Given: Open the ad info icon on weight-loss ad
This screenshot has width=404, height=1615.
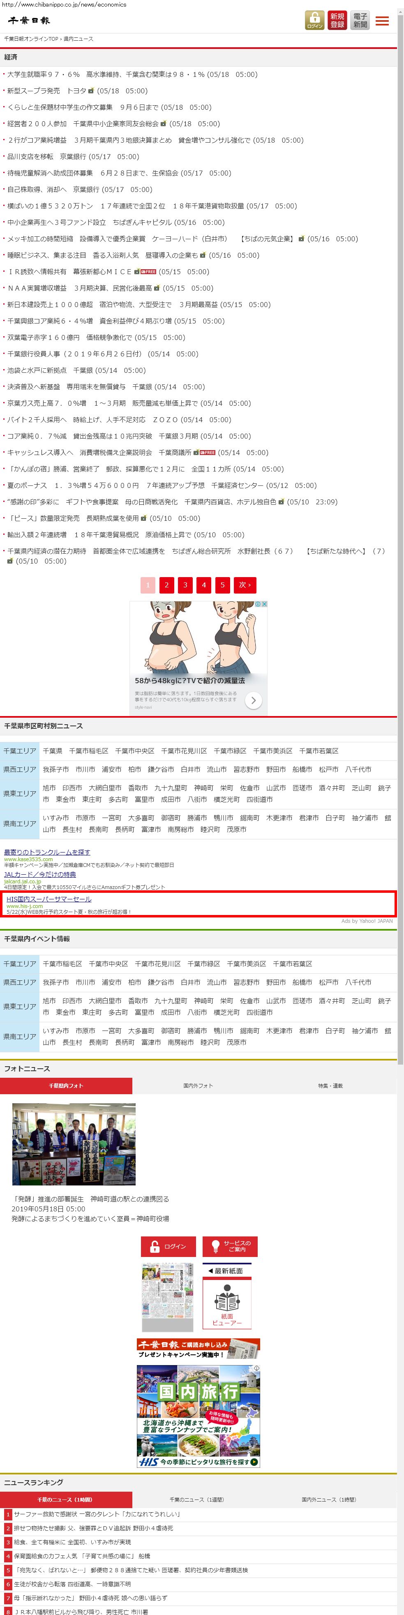Looking at the screenshot, I should 259,604.
